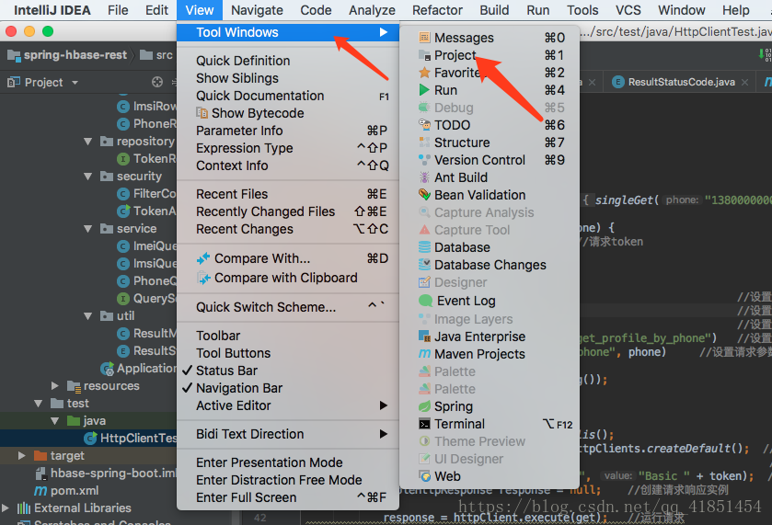Click the External Libraries bars icon

point(24,508)
